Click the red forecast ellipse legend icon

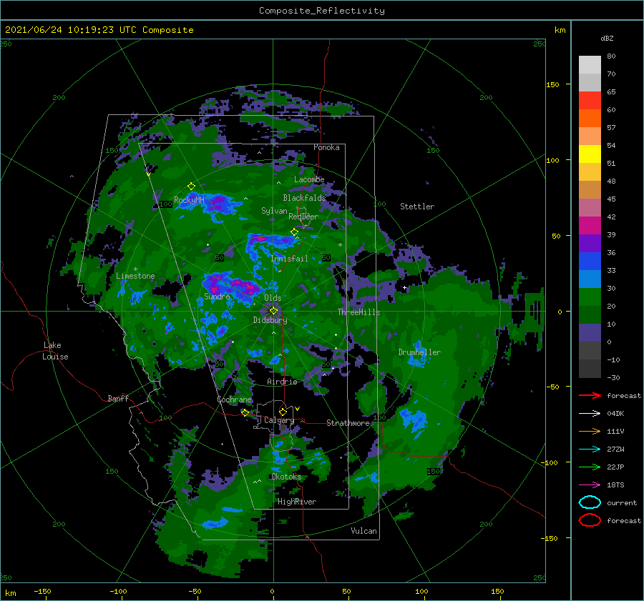590,520
